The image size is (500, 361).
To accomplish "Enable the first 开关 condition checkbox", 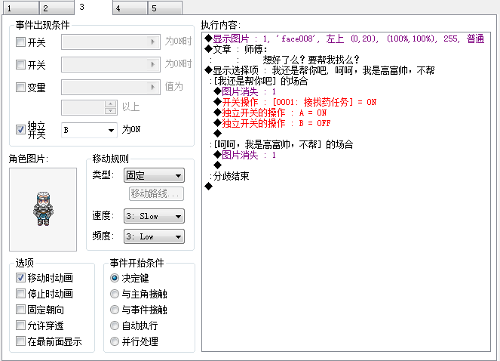I will tap(20, 42).
